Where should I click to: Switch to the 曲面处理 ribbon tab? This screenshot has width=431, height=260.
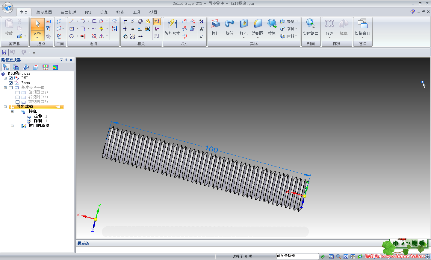68,12
